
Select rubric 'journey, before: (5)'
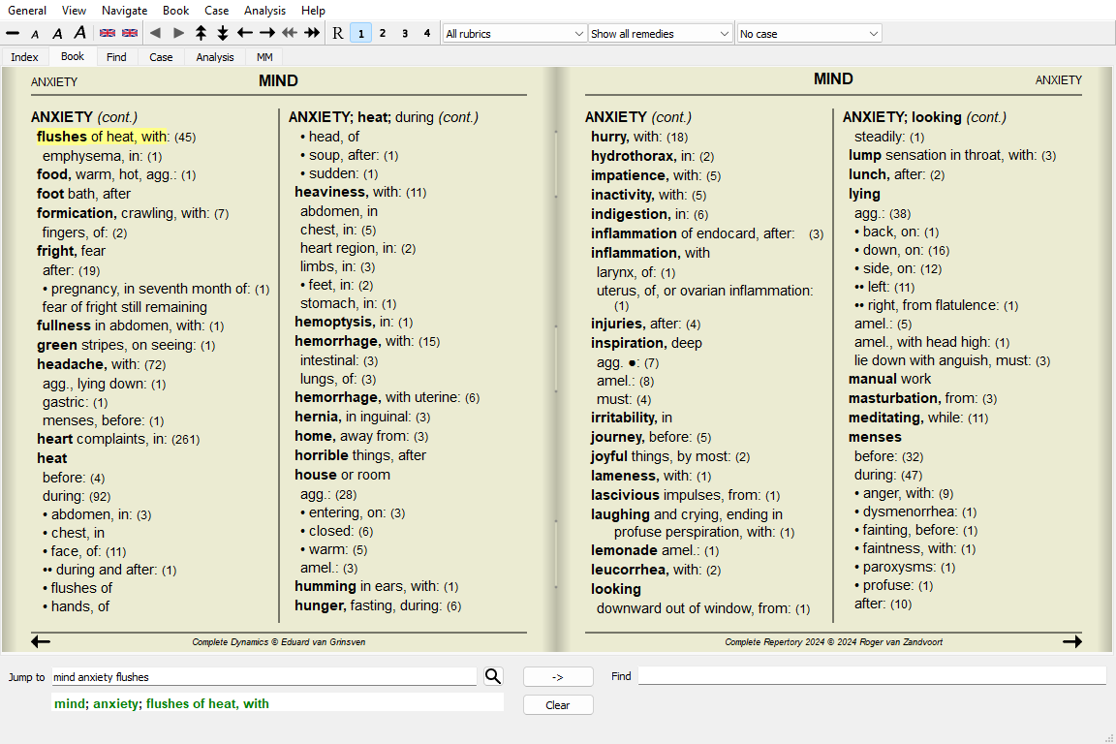[651, 437]
